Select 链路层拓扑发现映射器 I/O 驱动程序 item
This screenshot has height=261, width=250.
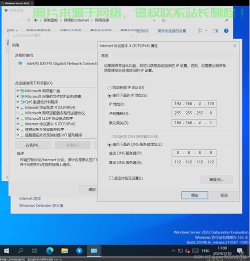click(53, 135)
